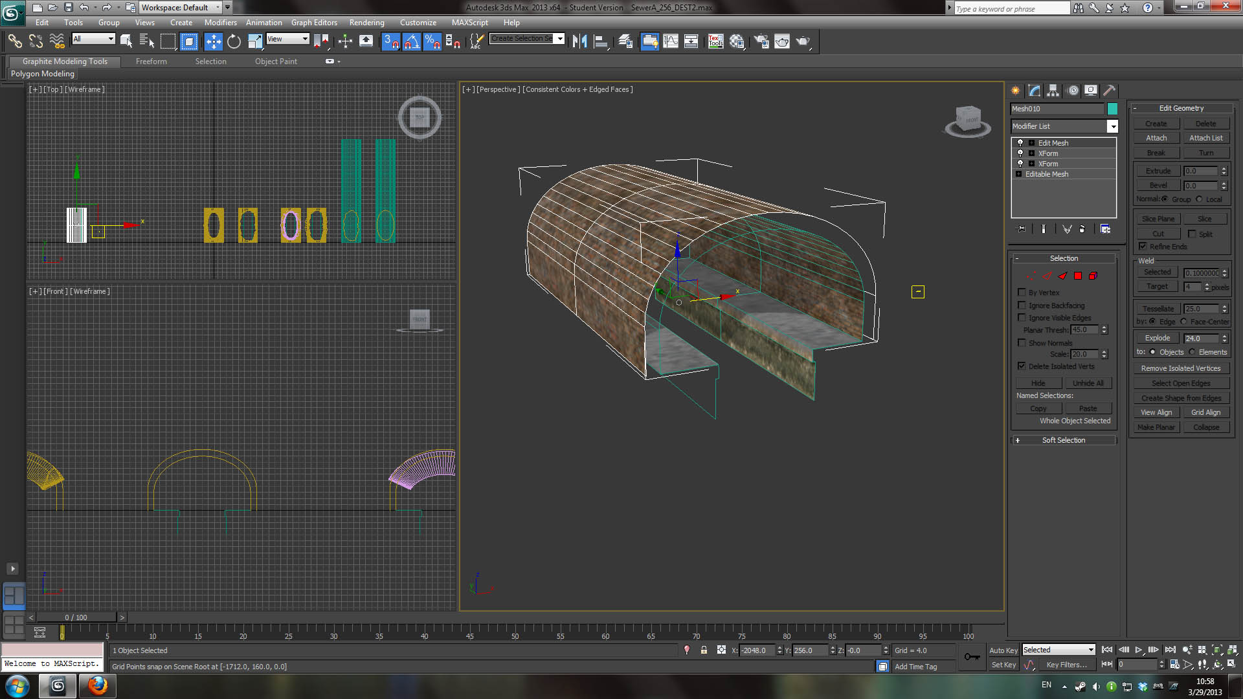Click the Tessellate button
The width and height of the screenshot is (1243, 699).
(x=1158, y=309)
